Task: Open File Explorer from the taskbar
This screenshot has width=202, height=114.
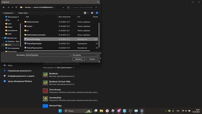Action: [101, 111]
